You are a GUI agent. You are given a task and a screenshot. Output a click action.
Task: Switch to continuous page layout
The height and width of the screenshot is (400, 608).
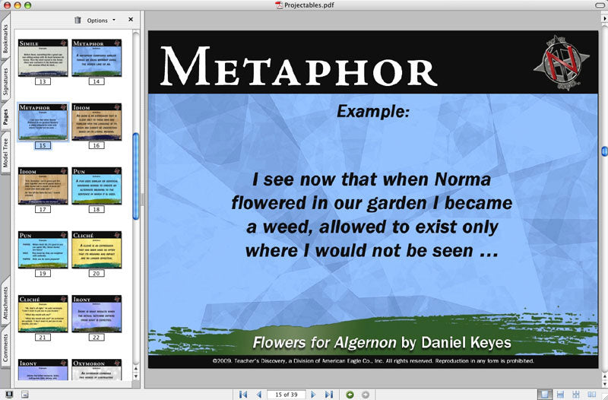(x=560, y=394)
